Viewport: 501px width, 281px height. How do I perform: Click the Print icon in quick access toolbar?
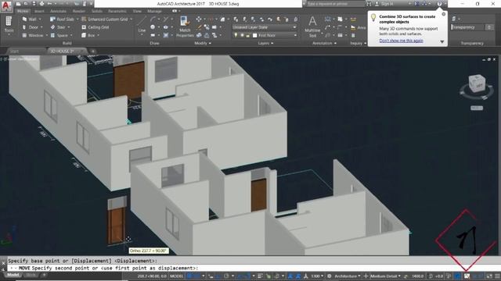[41, 4]
